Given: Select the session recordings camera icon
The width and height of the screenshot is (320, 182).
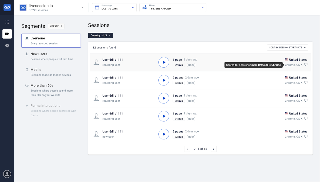Looking at the screenshot, I should point(7,34).
